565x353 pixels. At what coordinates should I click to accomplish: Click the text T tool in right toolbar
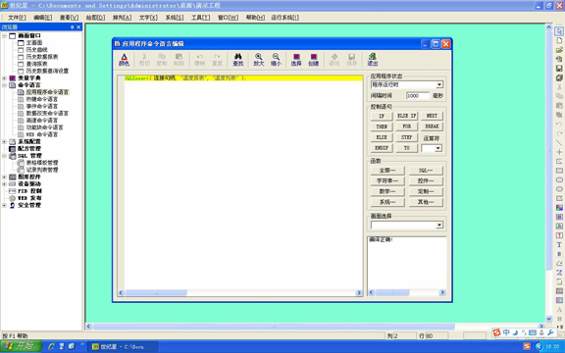(559, 244)
